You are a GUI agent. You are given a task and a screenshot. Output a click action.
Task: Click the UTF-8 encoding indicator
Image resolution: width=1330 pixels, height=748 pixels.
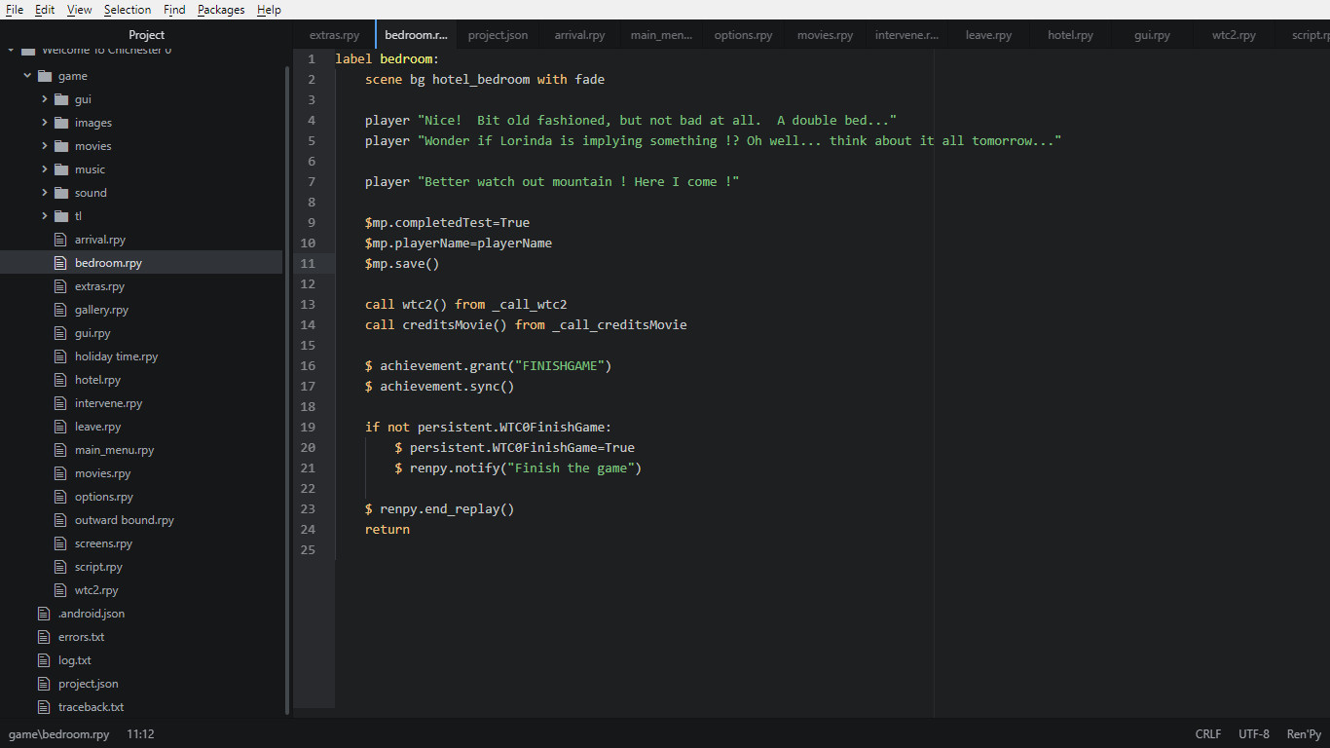coord(1253,733)
